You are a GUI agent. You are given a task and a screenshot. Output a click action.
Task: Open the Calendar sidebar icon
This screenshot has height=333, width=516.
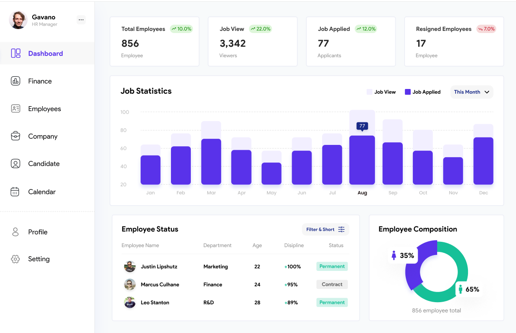[x=15, y=192]
